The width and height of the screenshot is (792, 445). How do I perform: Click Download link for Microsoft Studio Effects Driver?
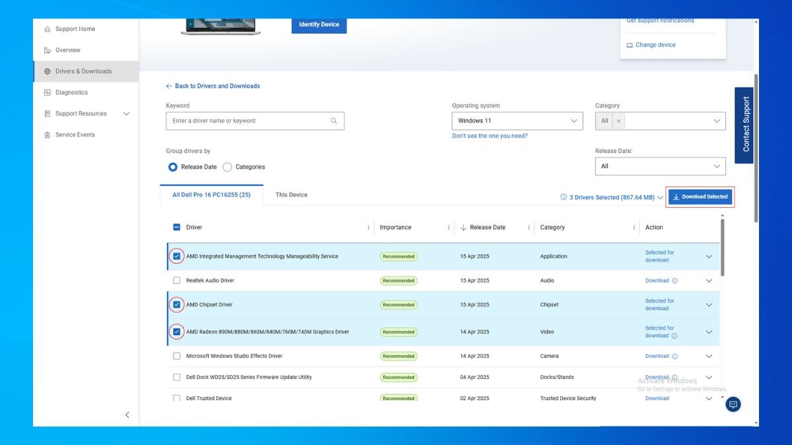pyautogui.click(x=657, y=356)
